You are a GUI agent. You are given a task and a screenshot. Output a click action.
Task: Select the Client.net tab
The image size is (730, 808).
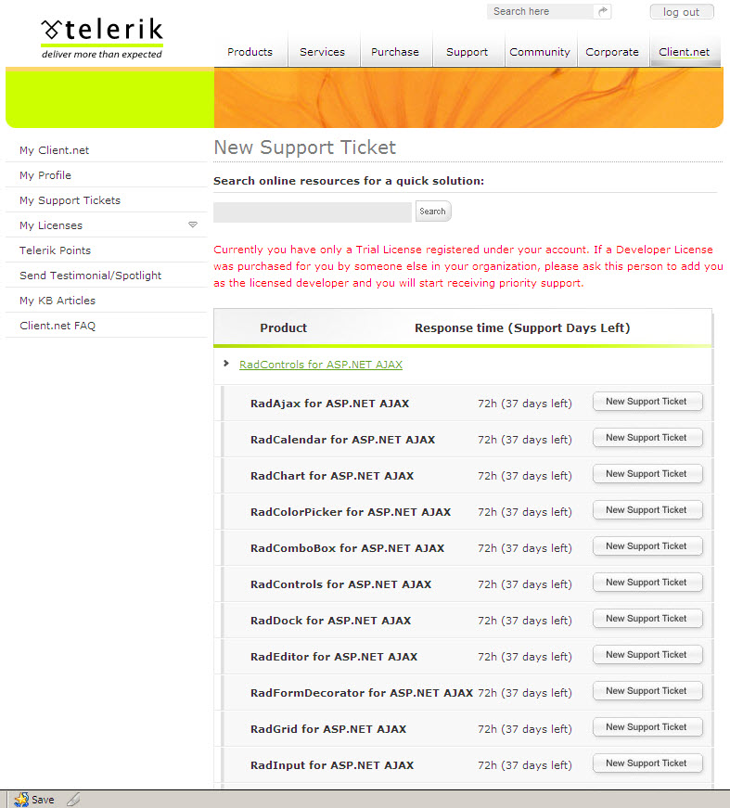coord(685,52)
